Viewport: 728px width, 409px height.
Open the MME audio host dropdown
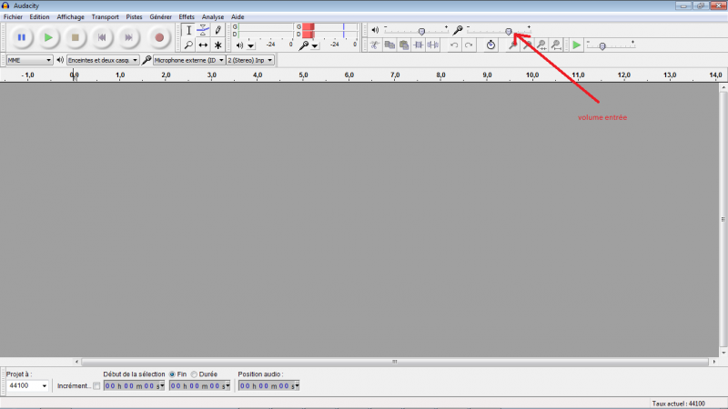pos(29,60)
